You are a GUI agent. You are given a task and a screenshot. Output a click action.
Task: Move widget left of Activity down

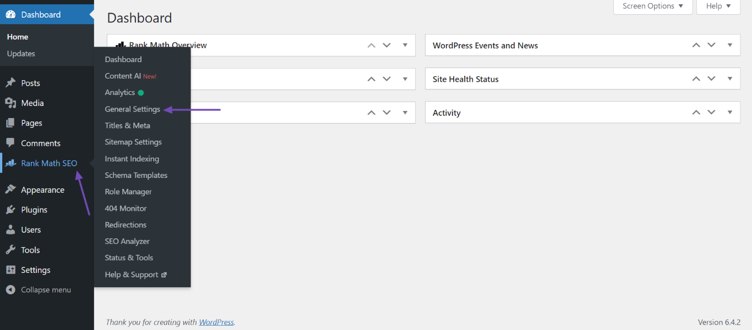coord(386,113)
